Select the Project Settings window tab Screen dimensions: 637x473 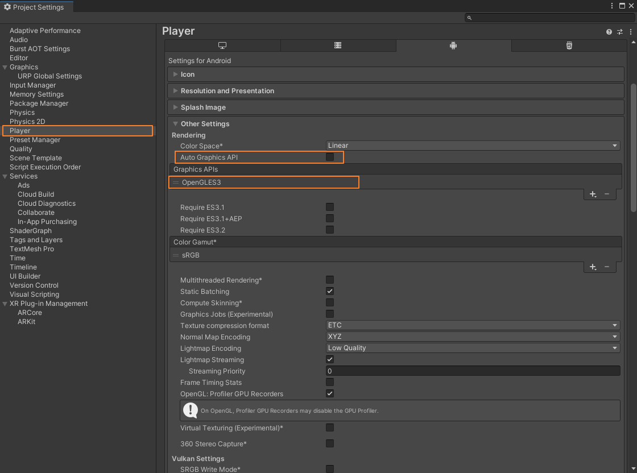36,7
